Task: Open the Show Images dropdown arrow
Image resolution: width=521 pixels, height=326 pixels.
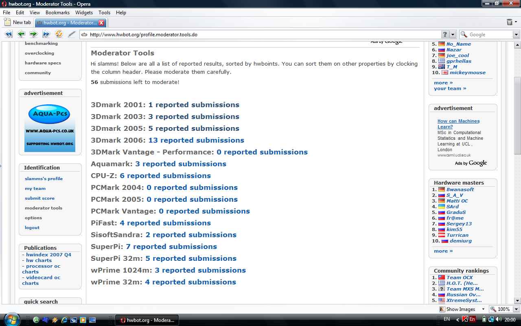Action: pos(483,309)
